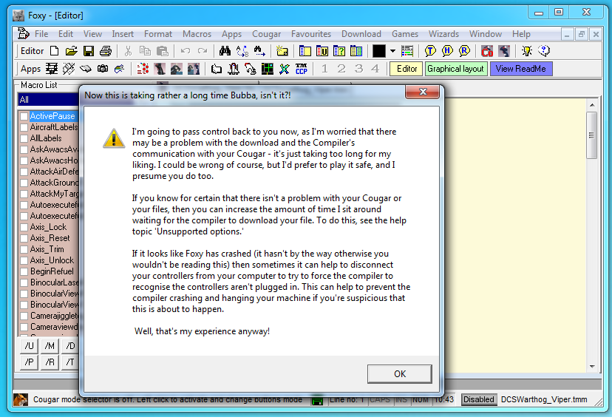The image size is (612, 420).
Task: Click the color lines list icon
Action: (x=407, y=51)
